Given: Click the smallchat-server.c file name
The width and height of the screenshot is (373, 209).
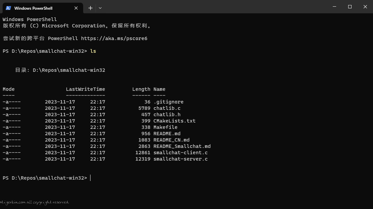Looking at the screenshot, I should click(181, 159).
